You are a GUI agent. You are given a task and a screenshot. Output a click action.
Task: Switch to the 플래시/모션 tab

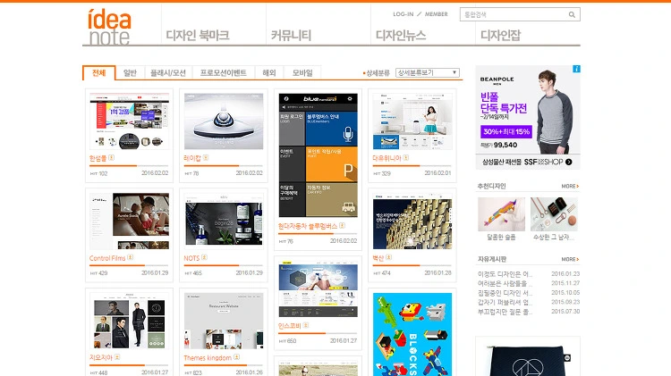pos(168,72)
